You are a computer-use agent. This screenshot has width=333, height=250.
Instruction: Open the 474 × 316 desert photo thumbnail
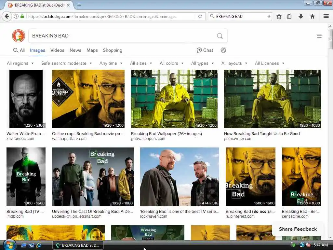pos(180,177)
